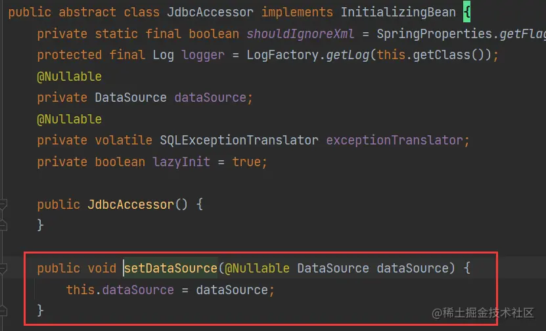Click 'class' keyword in the declaration
This screenshot has height=331, width=546.
[141, 12]
